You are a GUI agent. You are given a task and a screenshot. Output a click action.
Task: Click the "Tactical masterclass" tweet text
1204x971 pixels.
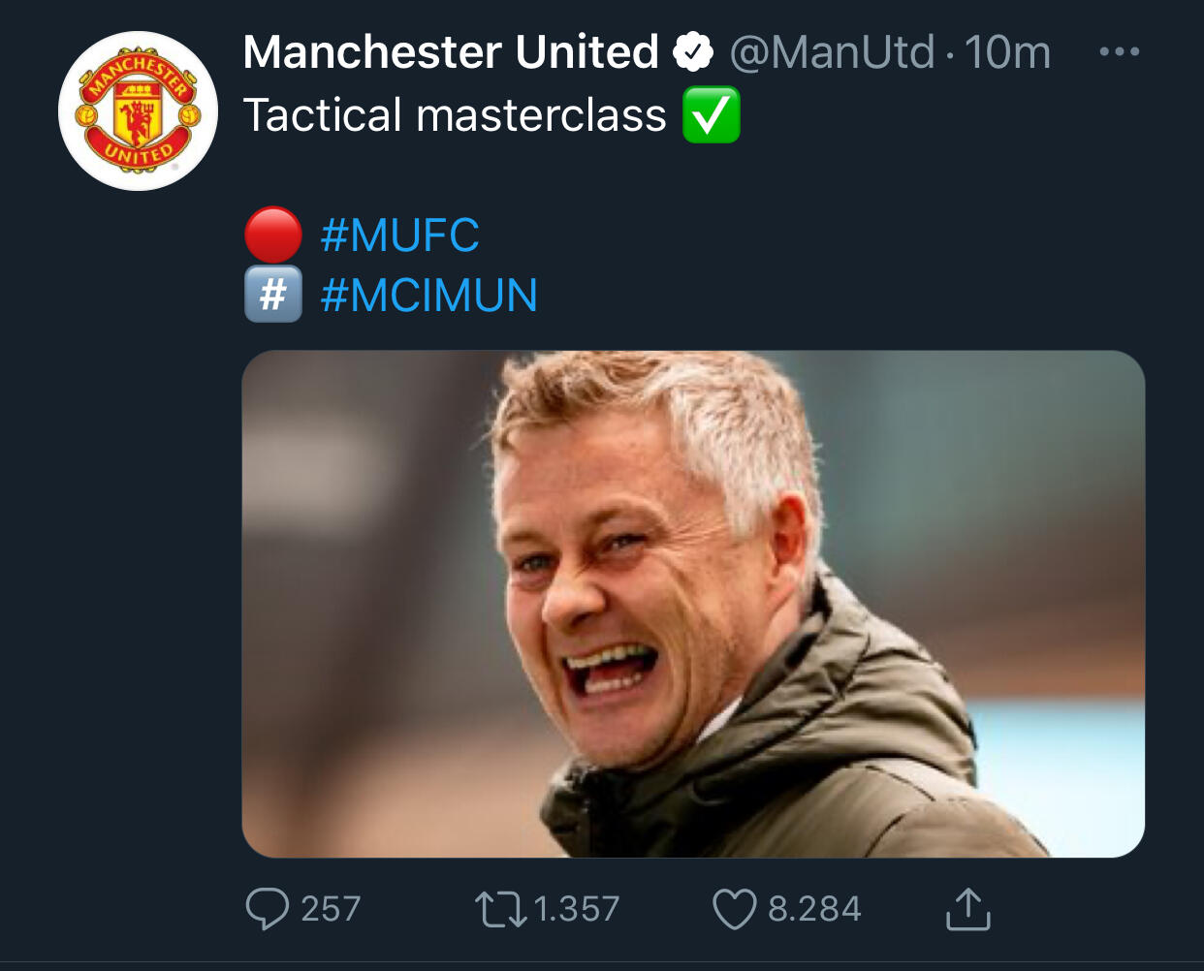tap(455, 115)
